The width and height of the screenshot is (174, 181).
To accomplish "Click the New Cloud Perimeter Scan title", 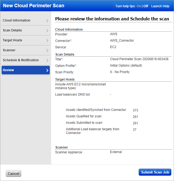I will pyautogui.click(x=34, y=6).
